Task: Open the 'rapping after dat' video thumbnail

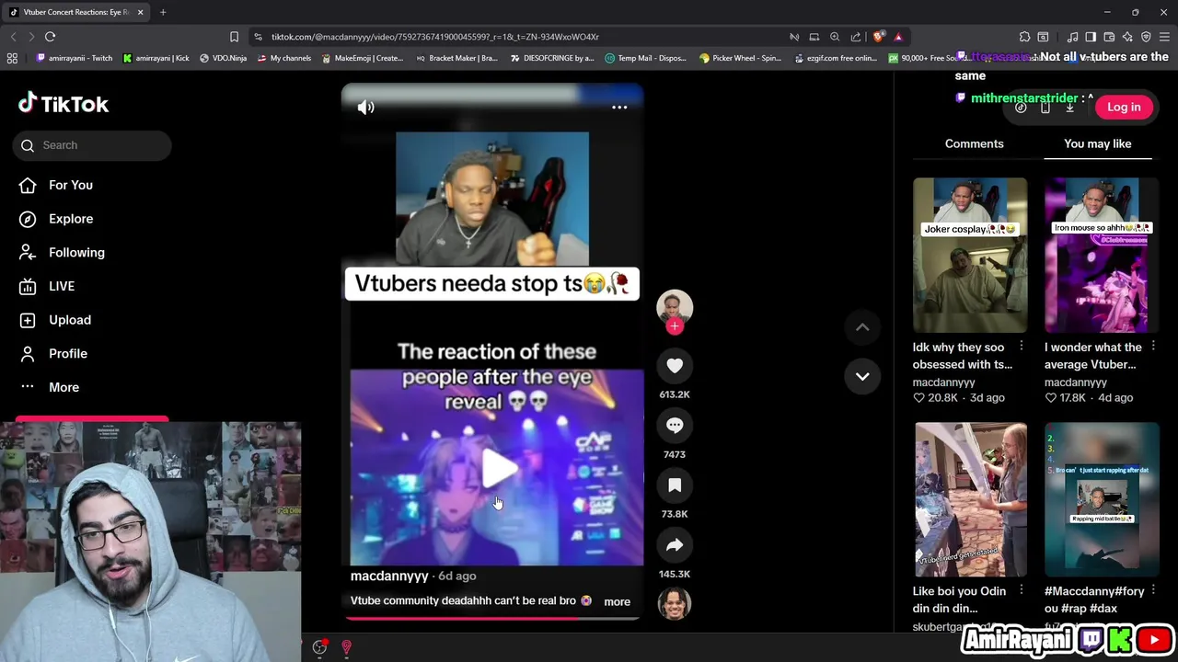Action: (1102, 499)
